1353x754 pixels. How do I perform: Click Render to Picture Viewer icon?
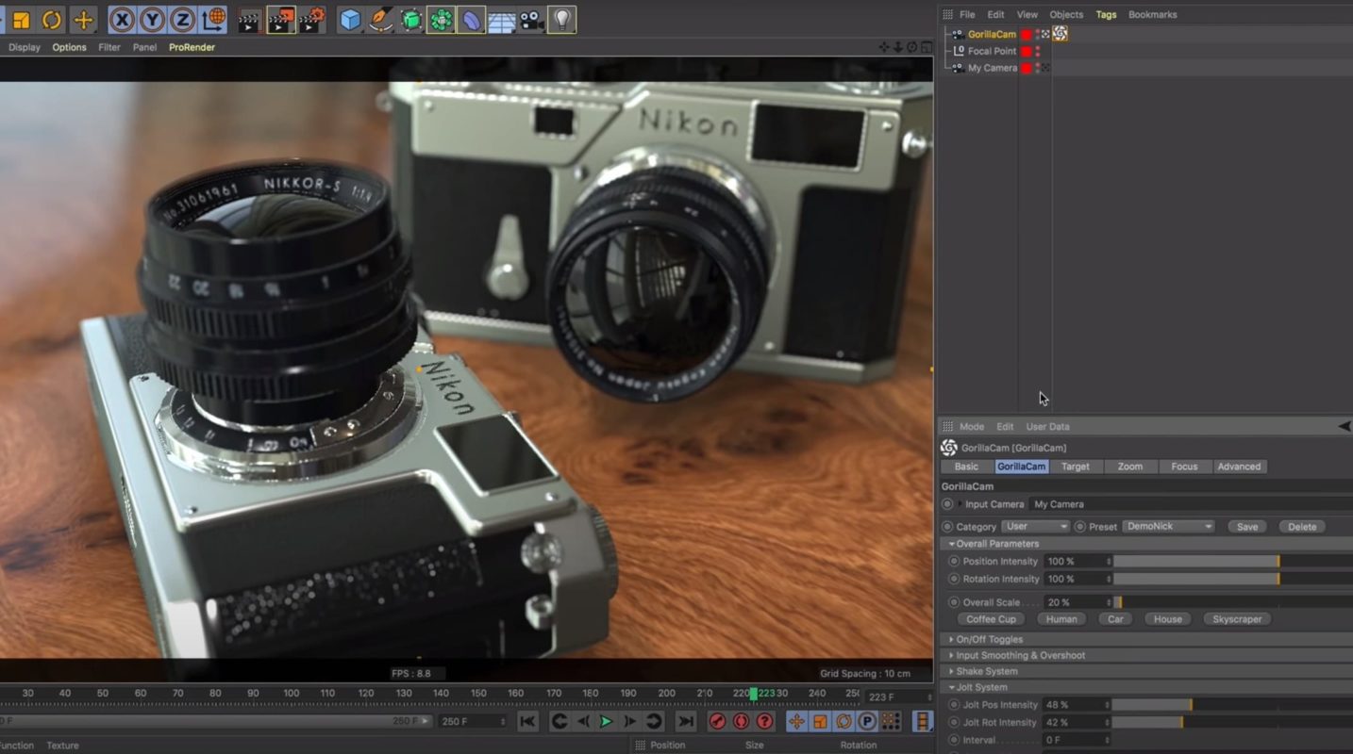(x=280, y=20)
